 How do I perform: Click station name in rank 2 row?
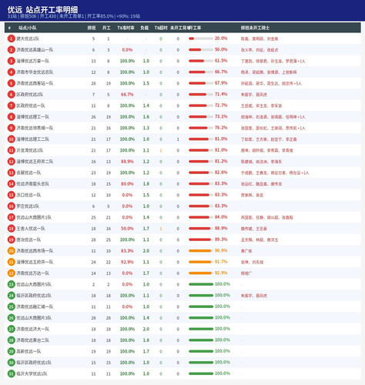click(x=35, y=50)
